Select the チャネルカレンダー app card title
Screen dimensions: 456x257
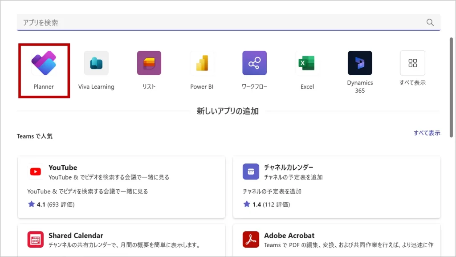coord(289,168)
